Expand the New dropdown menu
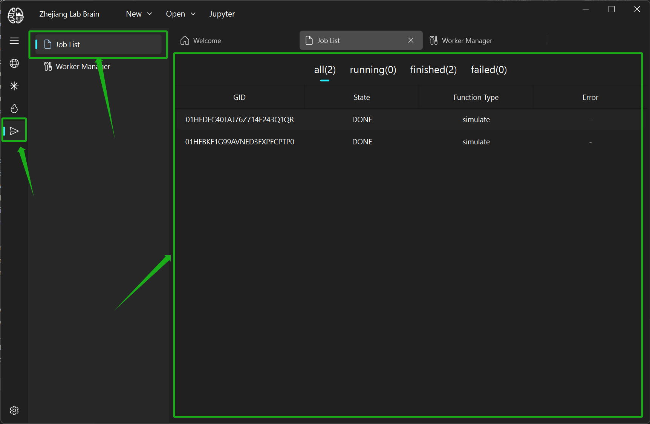 click(139, 14)
